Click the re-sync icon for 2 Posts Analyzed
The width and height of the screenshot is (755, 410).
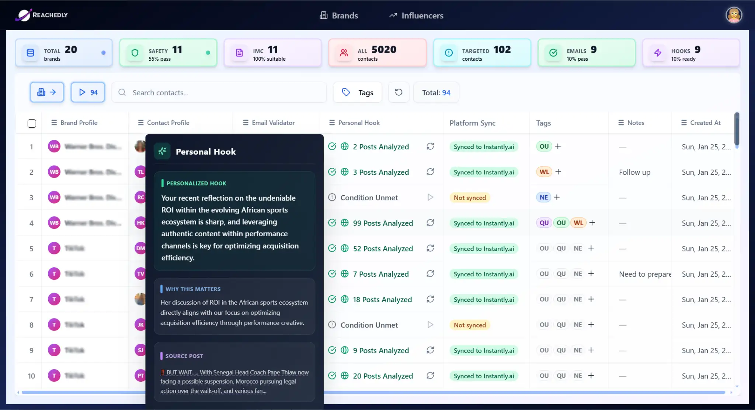coord(430,146)
